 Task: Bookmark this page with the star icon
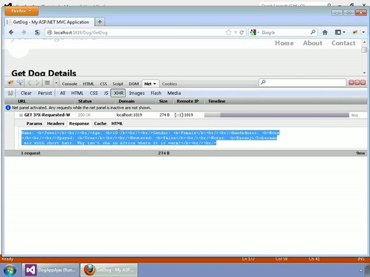coord(228,32)
